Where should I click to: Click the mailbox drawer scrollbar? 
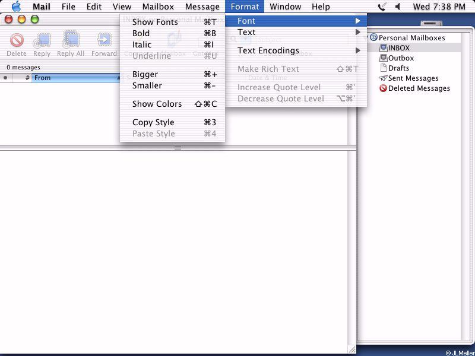tap(465, 186)
